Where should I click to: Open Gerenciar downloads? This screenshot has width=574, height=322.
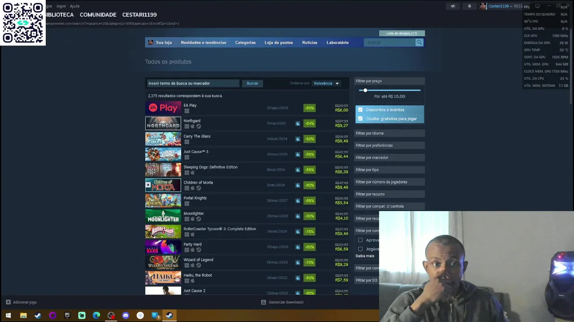coord(286,302)
